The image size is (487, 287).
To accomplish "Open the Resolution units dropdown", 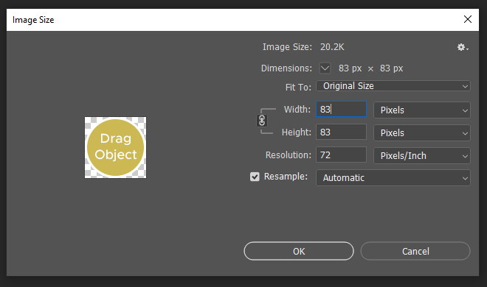I will [422, 156].
